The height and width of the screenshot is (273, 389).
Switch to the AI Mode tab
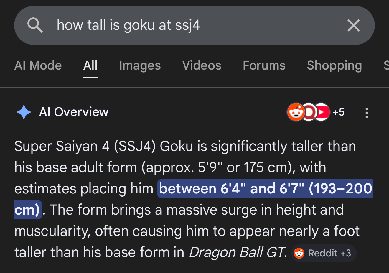[38, 65]
